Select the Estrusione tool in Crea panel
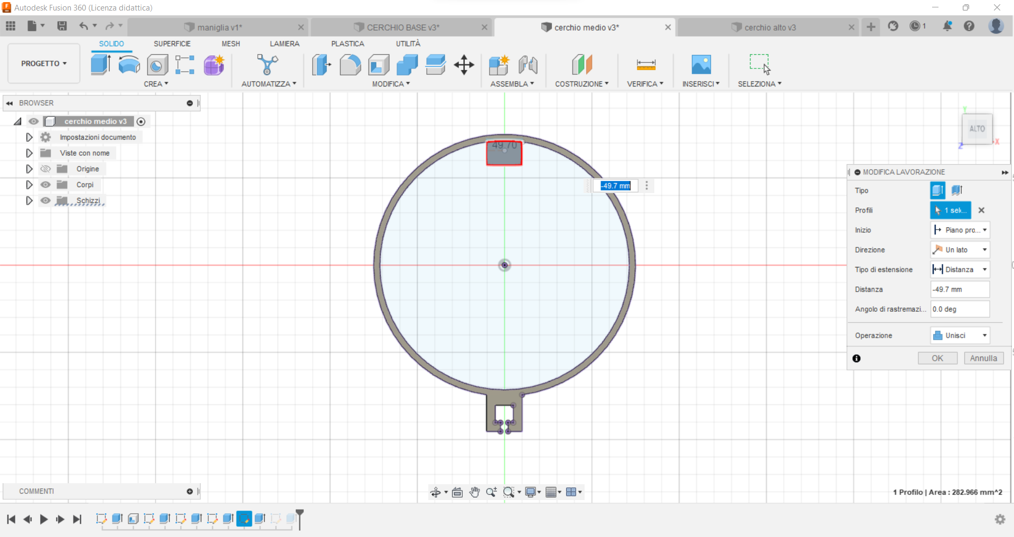This screenshot has width=1014, height=537. point(100,64)
